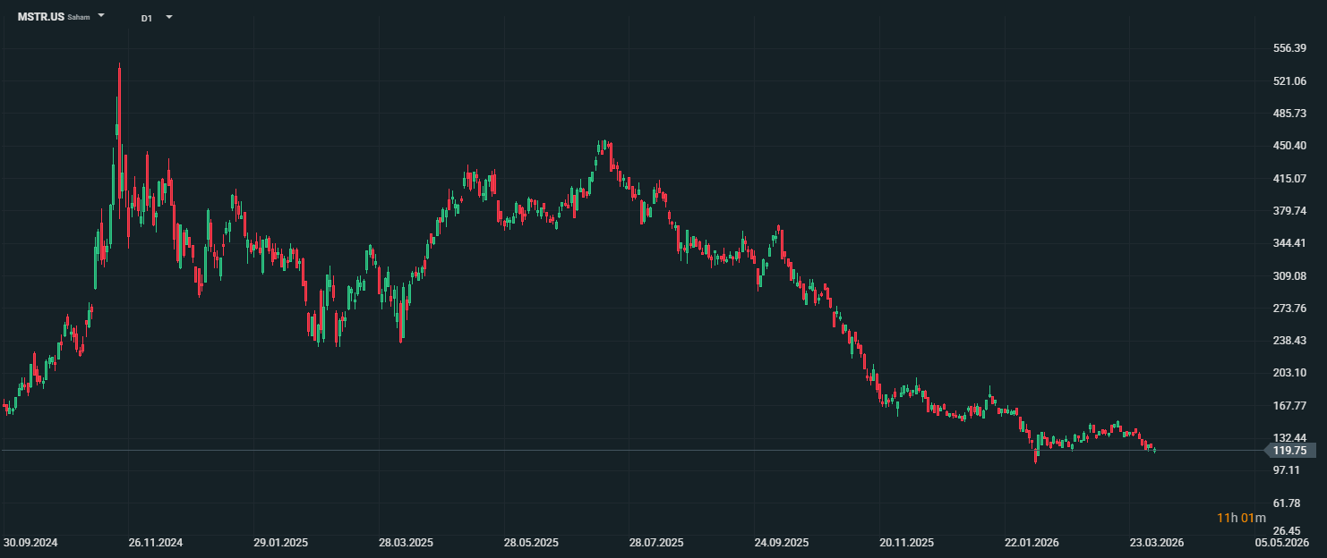
Task: Click the 23.03.2026 date marker
Action: [1157, 543]
